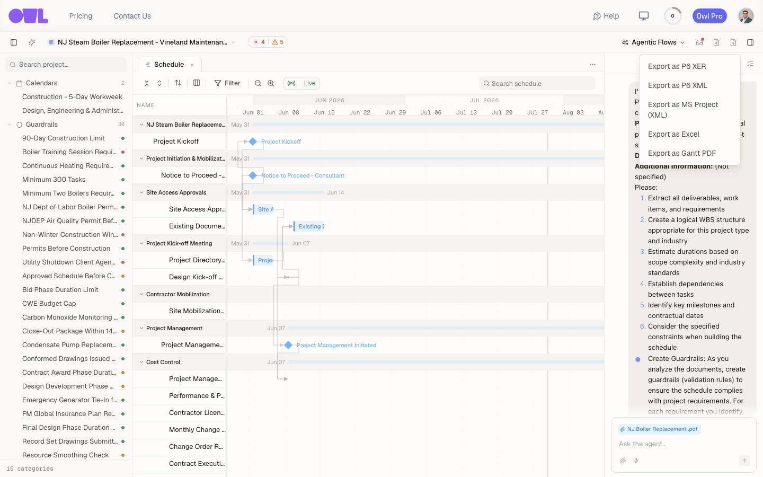Open the Filter button
The width and height of the screenshot is (763, 477).
tap(227, 83)
